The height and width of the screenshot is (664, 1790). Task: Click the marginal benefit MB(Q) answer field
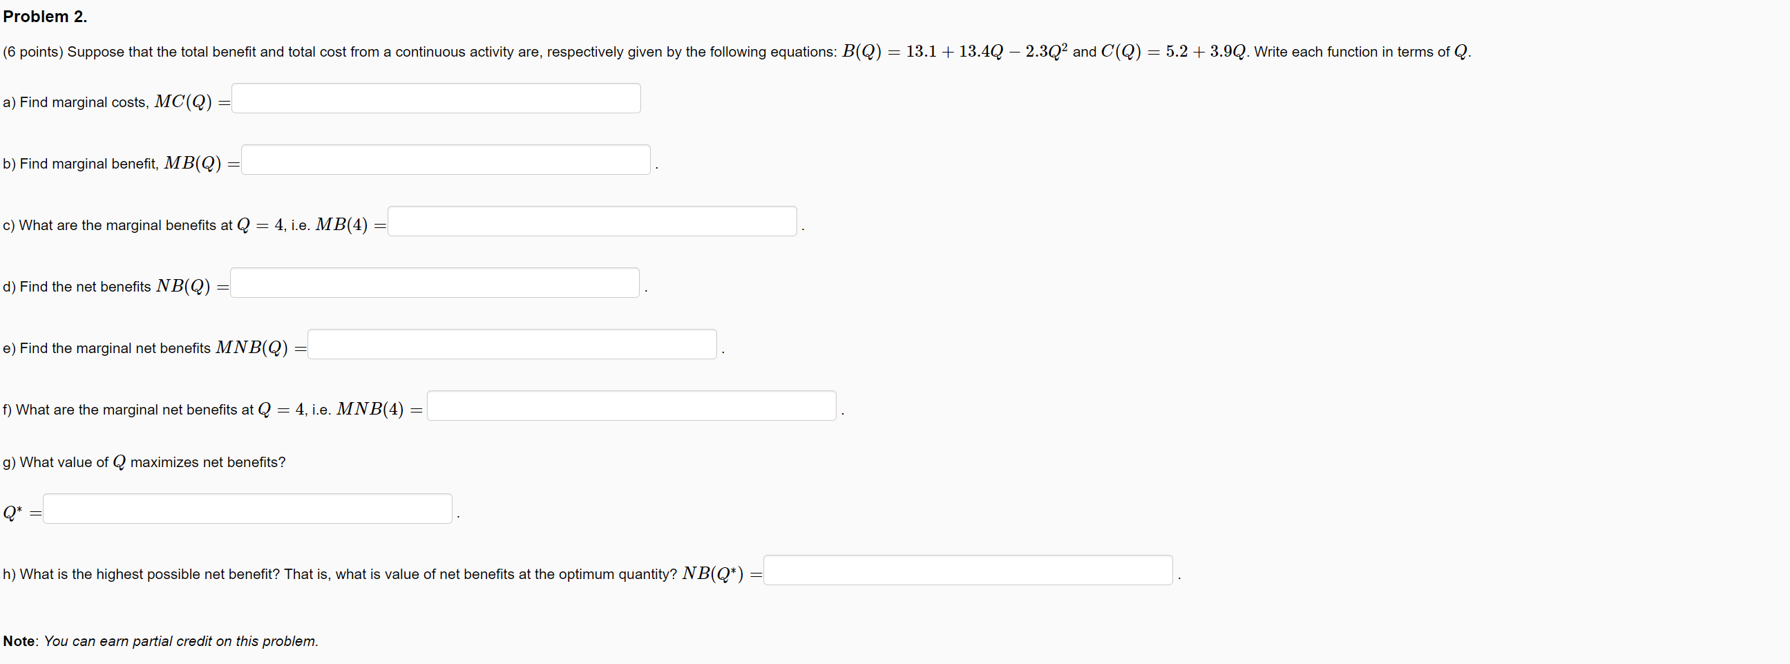coord(445,159)
